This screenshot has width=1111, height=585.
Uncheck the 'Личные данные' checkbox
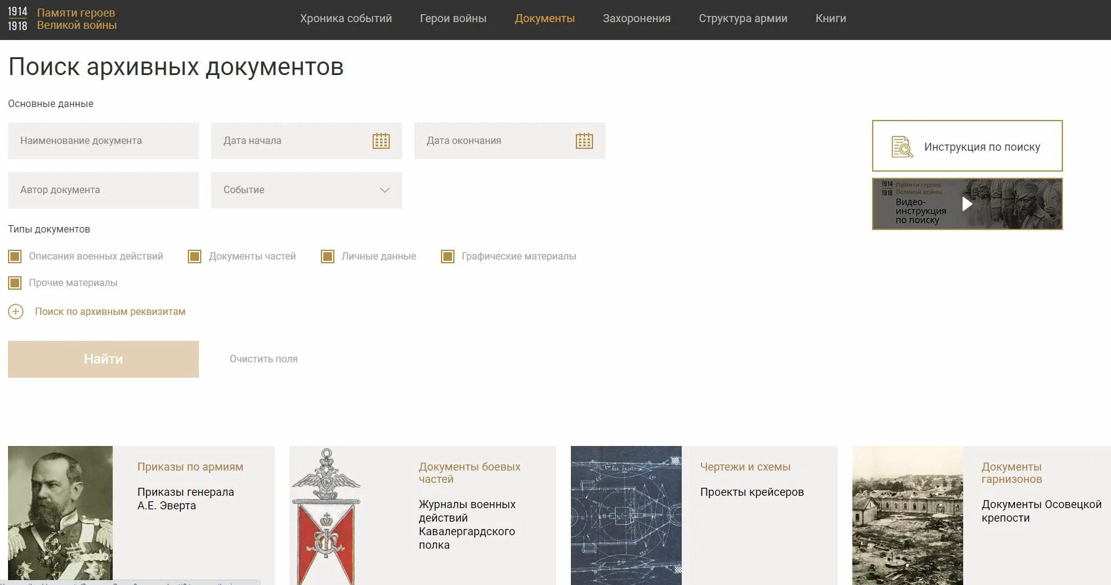[x=328, y=257]
